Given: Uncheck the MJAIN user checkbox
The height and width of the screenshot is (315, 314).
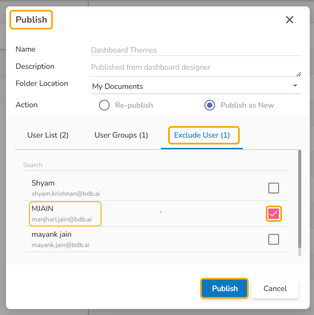Looking at the screenshot, I should pyautogui.click(x=273, y=214).
